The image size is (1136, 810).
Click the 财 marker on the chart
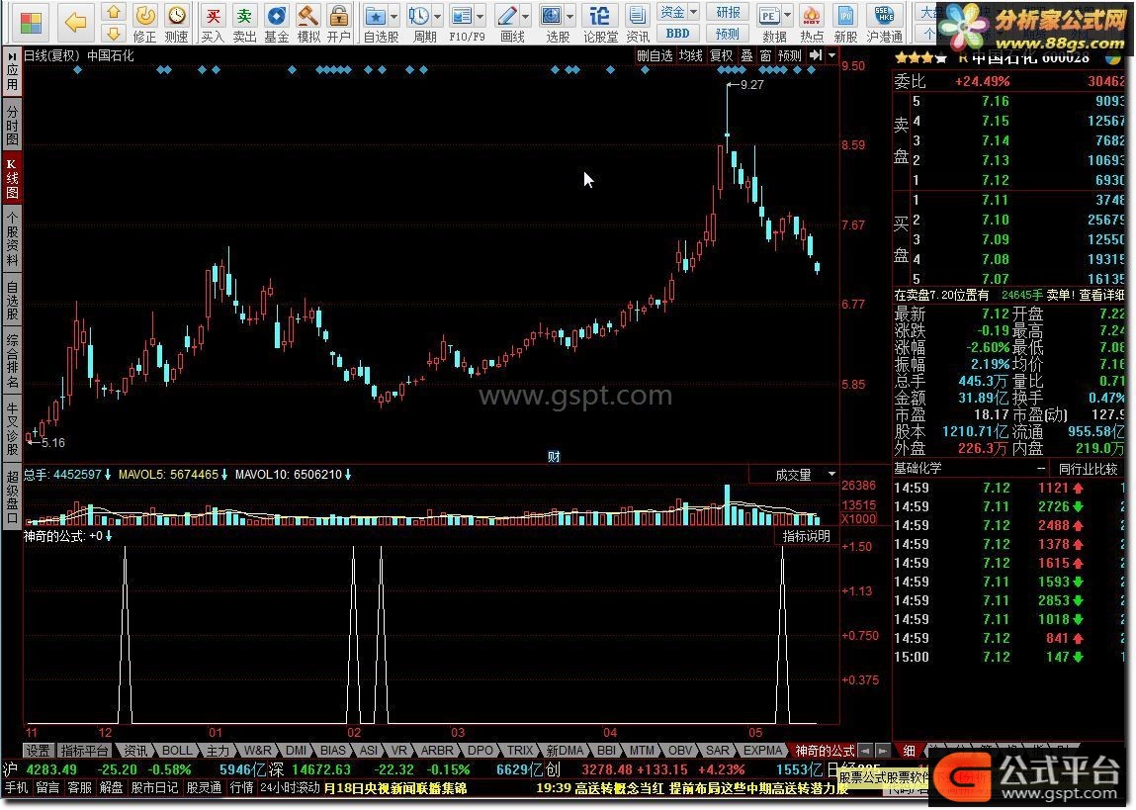click(555, 457)
